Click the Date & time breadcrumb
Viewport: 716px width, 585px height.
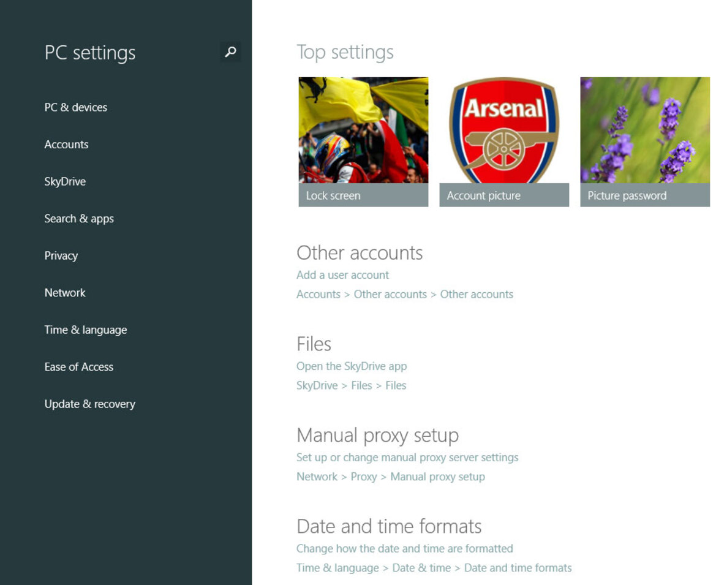point(421,568)
